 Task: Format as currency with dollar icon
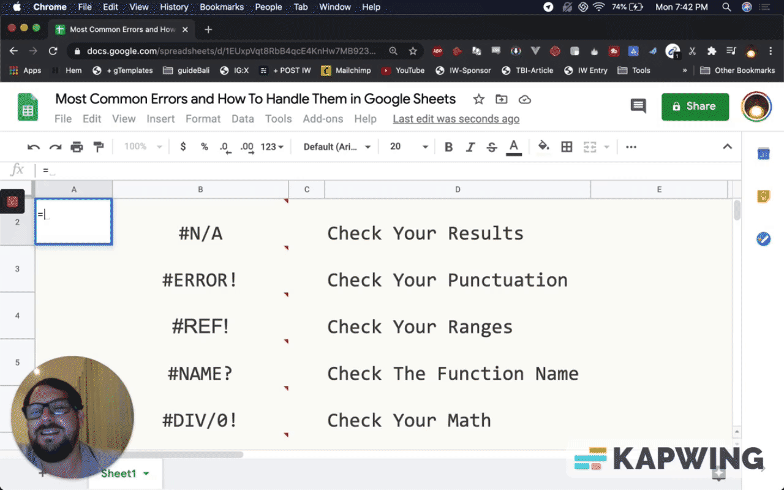tap(183, 147)
